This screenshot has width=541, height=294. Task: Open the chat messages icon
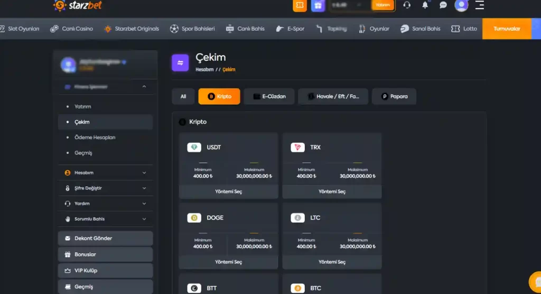pyautogui.click(x=443, y=5)
